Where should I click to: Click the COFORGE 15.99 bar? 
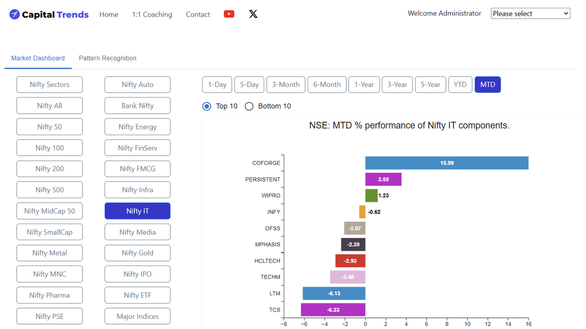pyautogui.click(x=447, y=163)
